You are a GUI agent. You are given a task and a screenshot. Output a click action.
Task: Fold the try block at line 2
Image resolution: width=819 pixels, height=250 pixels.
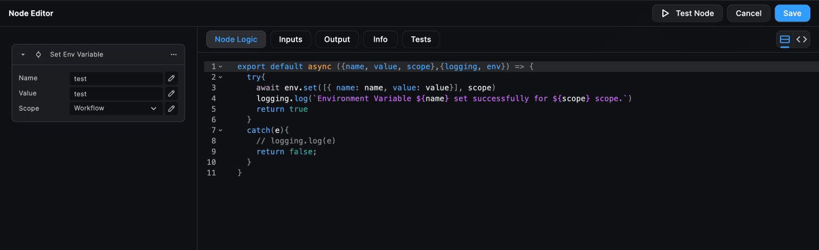pos(221,78)
